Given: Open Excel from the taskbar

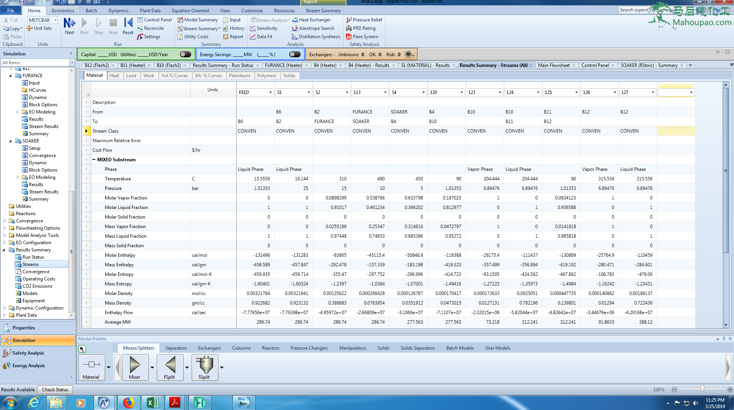Looking at the screenshot, I should [152, 402].
